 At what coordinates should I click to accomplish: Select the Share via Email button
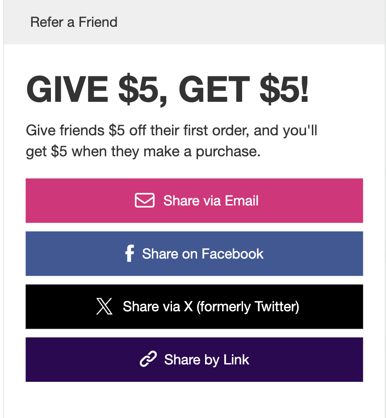pyautogui.click(x=194, y=201)
